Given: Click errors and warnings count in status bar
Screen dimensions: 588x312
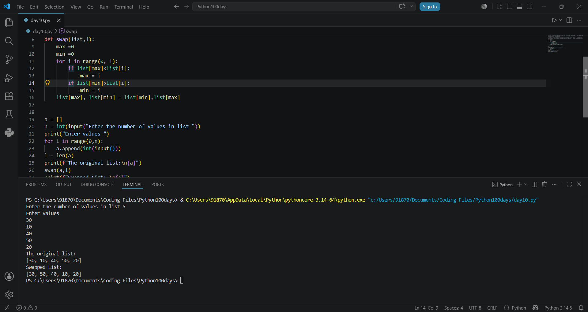Looking at the screenshot, I should tap(27, 308).
